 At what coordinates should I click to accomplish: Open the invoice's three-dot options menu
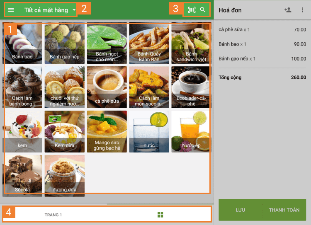[302, 10]
